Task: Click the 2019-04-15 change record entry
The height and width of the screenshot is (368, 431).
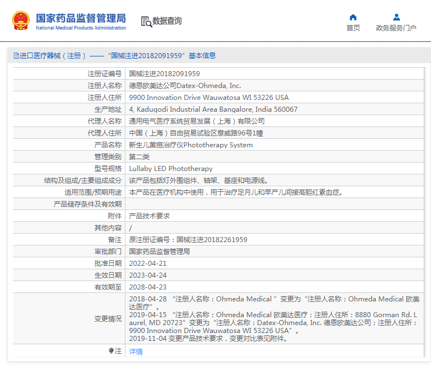Action: (x=273, y=322)
